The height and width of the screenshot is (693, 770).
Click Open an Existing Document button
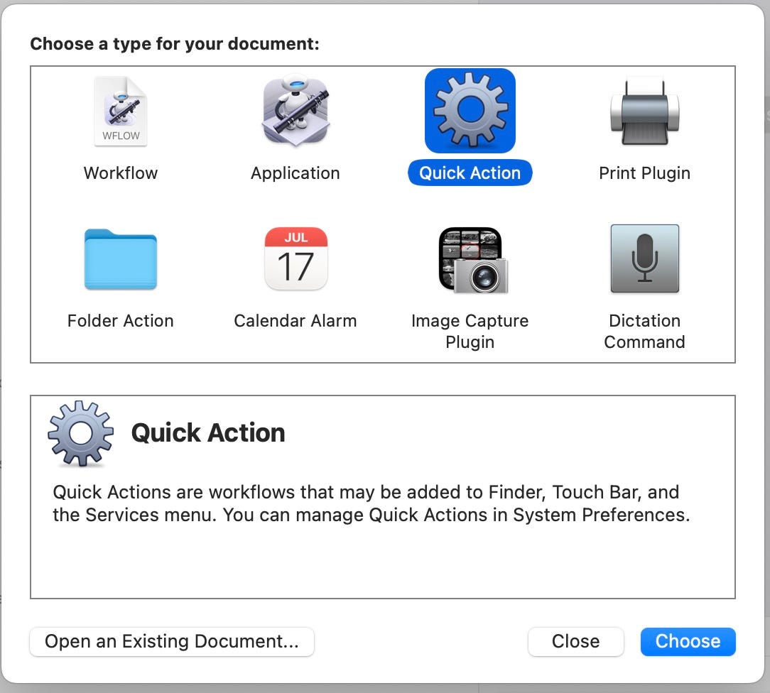click(171, 641)
